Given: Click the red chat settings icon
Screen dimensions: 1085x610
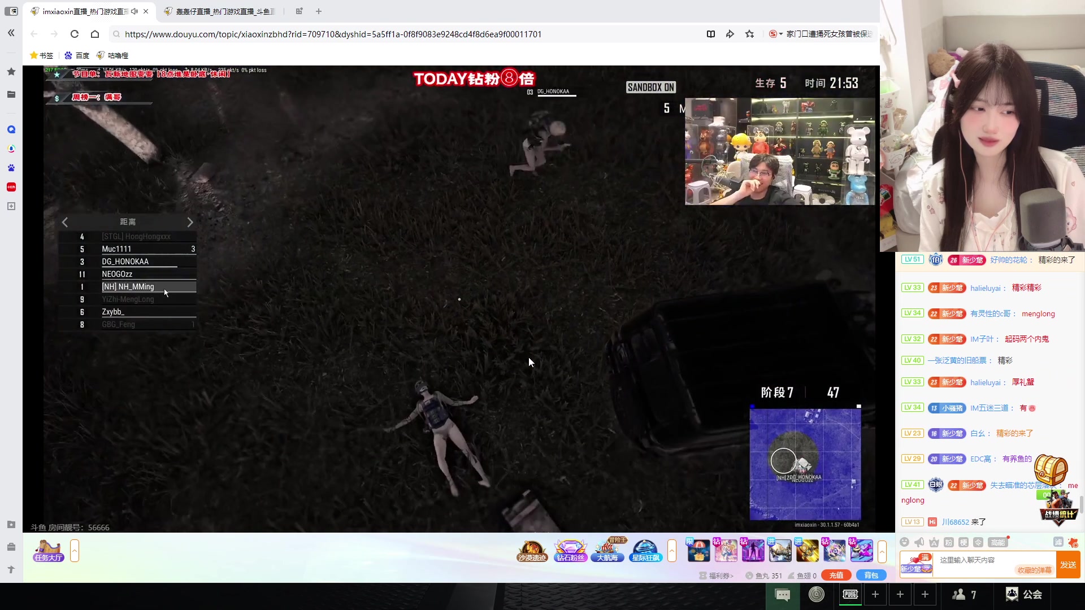Looking at the screenshot, I should click(x=1073, y=542).
